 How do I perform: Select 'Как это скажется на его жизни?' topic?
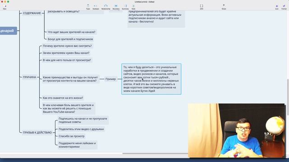pos(63,98)
